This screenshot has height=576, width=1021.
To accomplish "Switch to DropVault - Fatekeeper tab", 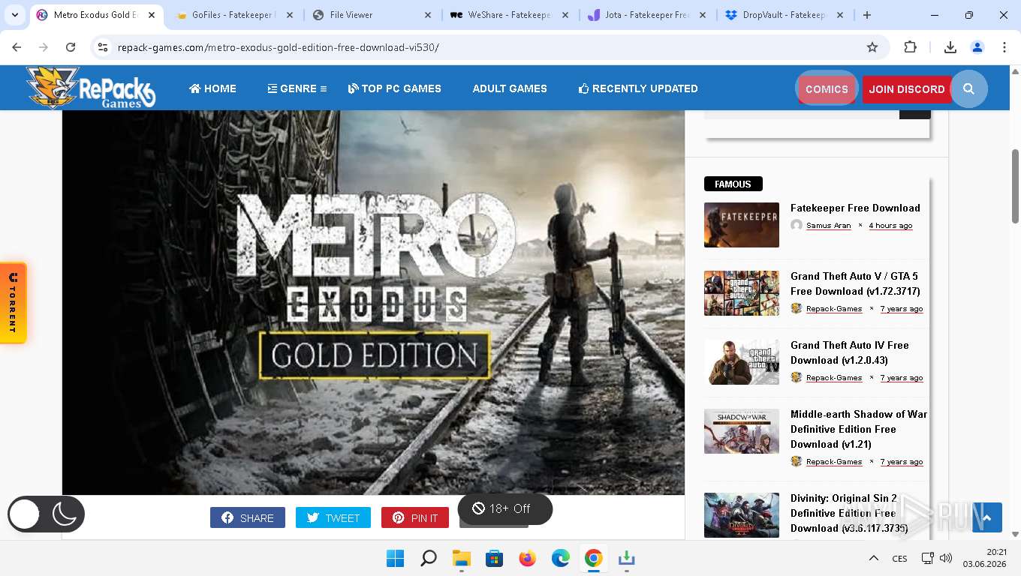I will pyautogui.click(x=784, y=15).
